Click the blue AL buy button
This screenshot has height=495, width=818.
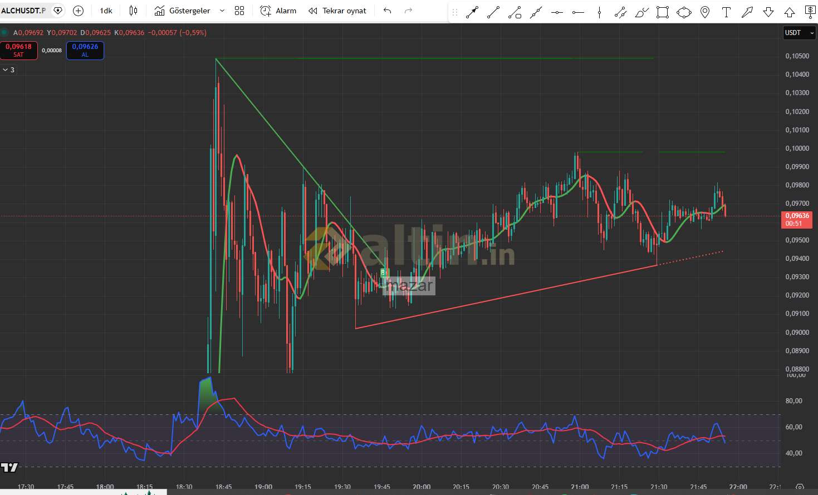pos(85,50)
